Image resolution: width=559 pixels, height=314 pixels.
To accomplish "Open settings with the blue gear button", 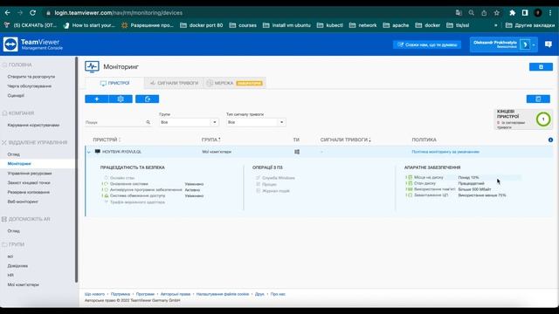I will click(121, 99).
